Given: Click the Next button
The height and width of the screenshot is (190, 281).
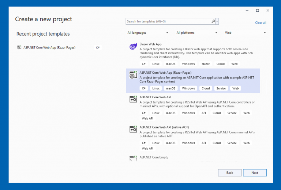Looking at the screenshot, I should click(x=255, y=173).
